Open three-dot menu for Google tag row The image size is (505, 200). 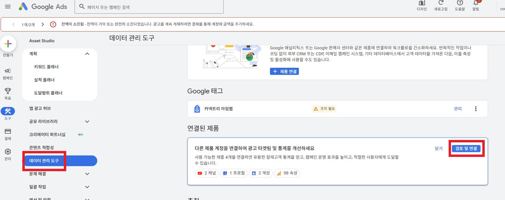coord(476,109)
